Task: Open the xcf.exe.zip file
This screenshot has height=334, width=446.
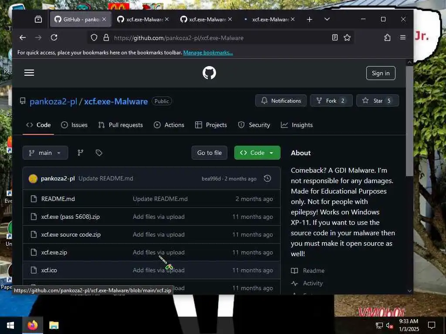Action: tap(54, 252)
